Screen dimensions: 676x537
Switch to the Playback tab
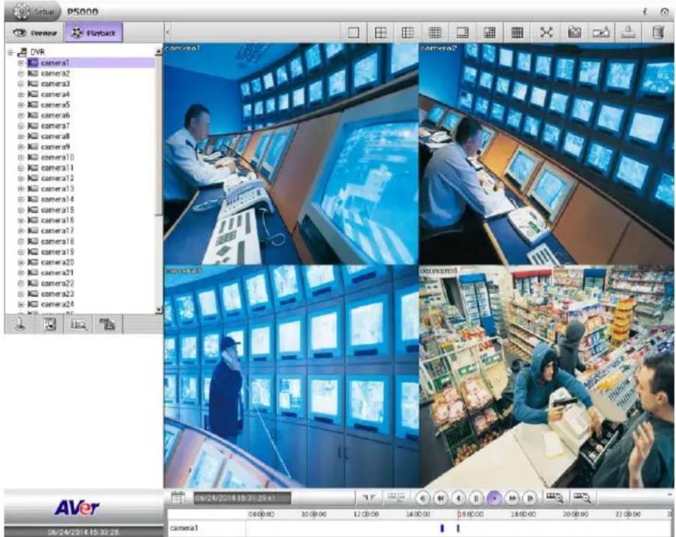coord(94,32)
